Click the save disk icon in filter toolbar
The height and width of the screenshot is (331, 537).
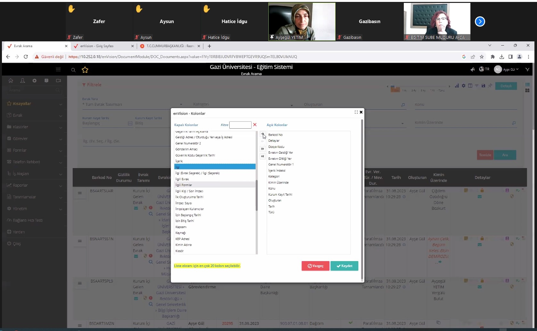[x=483, y=86]
